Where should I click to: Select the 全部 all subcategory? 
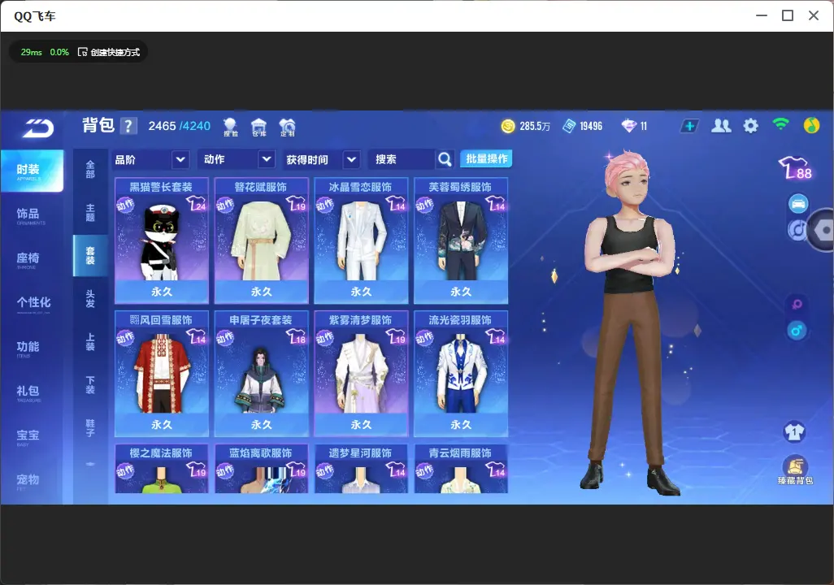(x=90, y=169)
